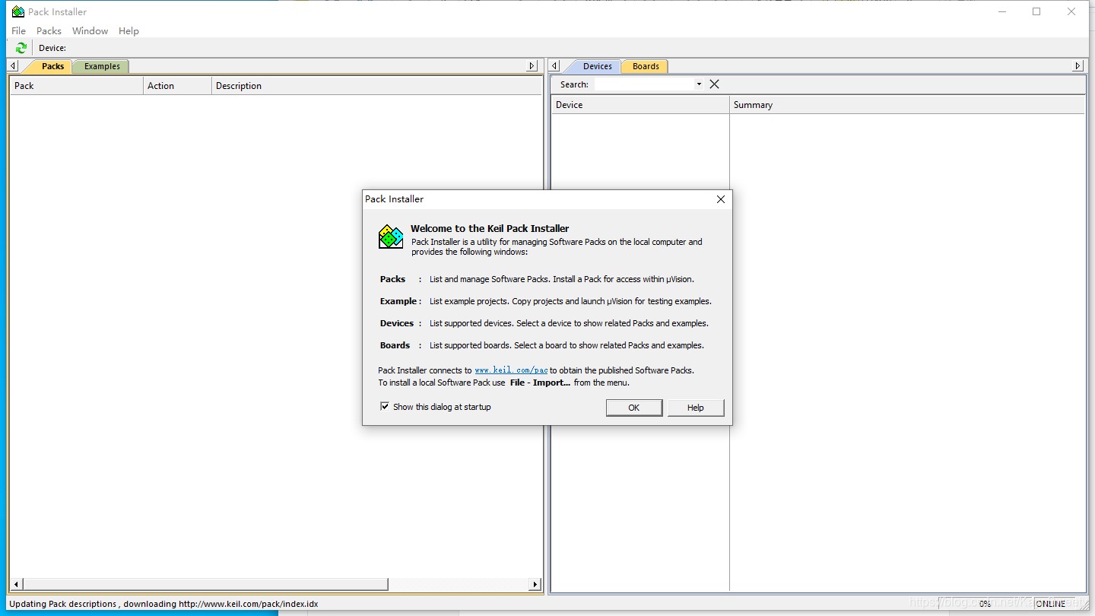Click the ONLINE indicator in the status bar
Image resolution: width=1095 pixels, height=616 pixels.
click(x=1050, y=603)
